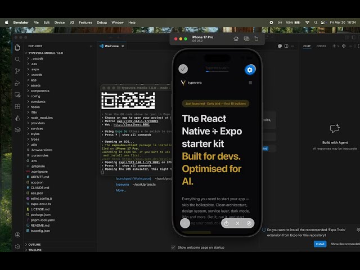This screenshot has width=360, height=270.
Task: Expand the node_modules folder
Action: point(42,118)
